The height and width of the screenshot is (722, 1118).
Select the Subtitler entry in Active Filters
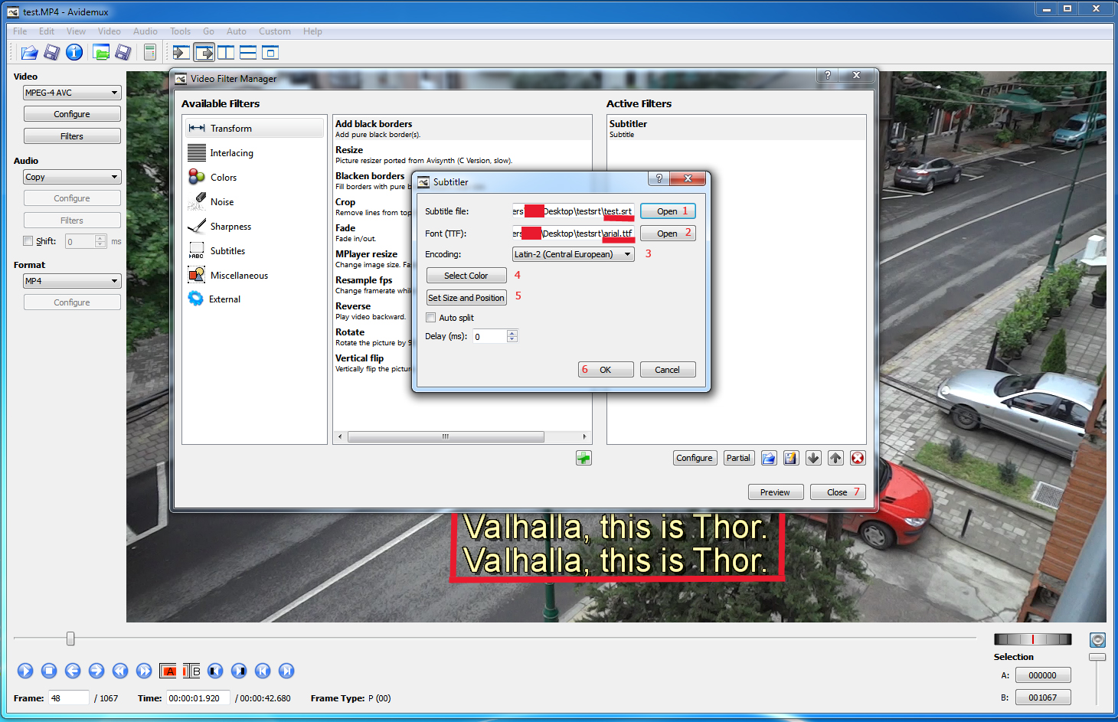[737, 129]
